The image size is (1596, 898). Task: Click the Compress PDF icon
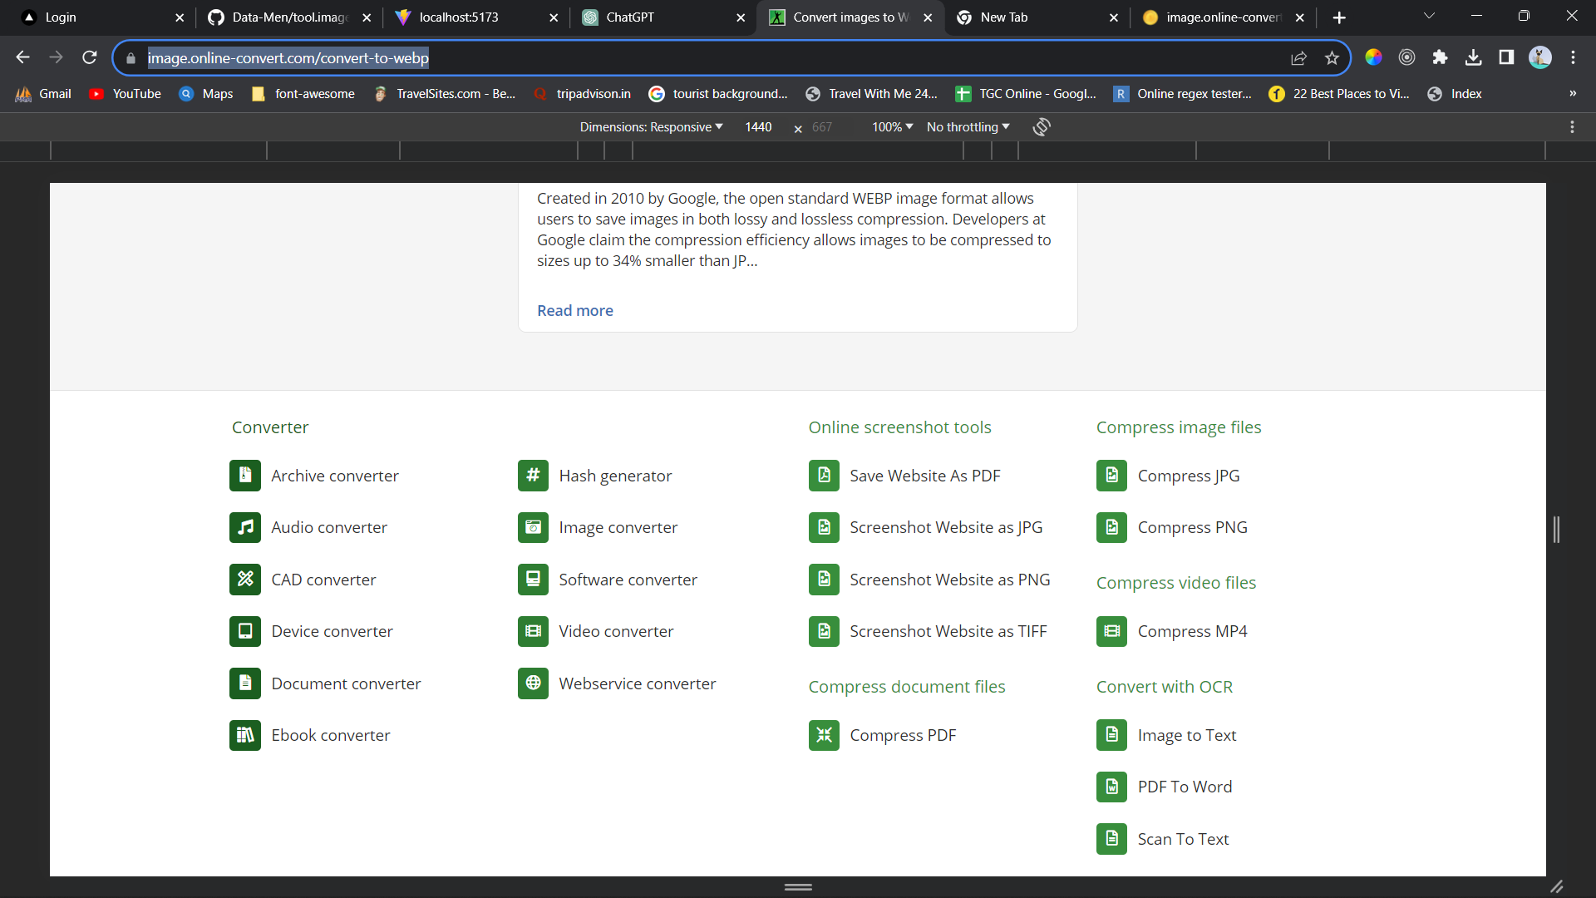(x=824, y=735)
